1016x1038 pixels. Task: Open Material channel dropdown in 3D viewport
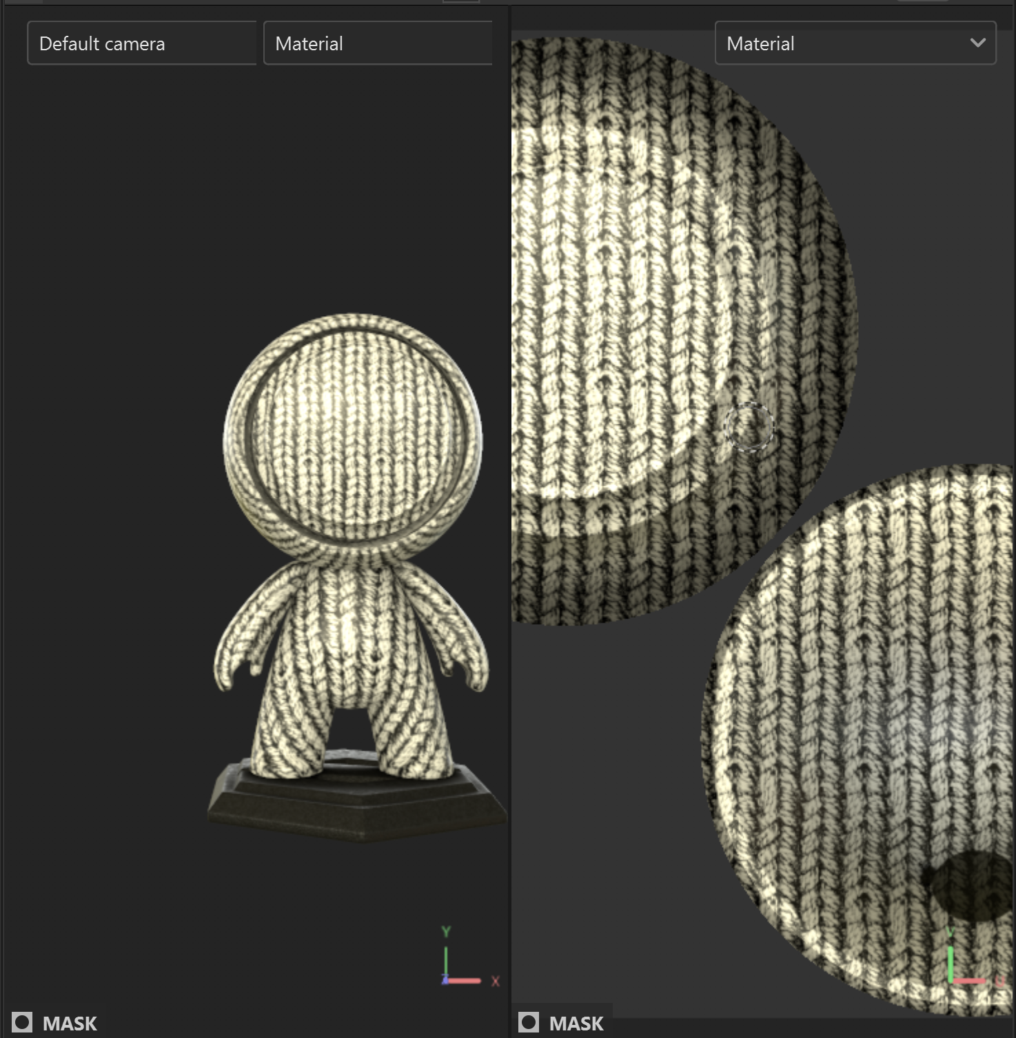point(377,43)
